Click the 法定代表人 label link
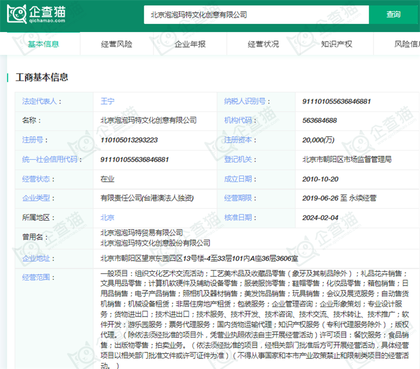The image size is (420, 369). pyautogui.click(x=40, y=101)
